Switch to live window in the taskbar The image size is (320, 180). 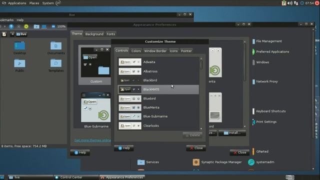30,177
